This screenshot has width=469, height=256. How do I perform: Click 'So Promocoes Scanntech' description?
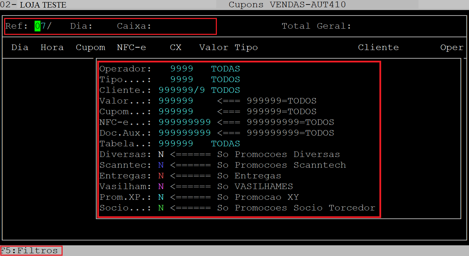[x=282, y=165]
